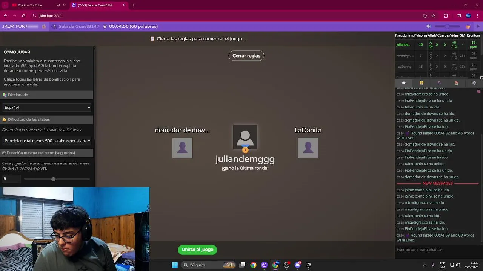Click the Vidas column header
The height and width of the screenshot is (271, 483).
click(x=454, y=35)
